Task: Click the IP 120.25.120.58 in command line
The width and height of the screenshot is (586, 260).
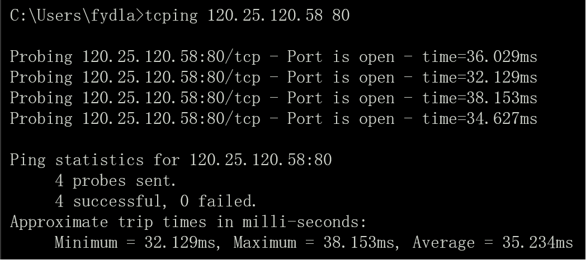Action: coord(264,16)
